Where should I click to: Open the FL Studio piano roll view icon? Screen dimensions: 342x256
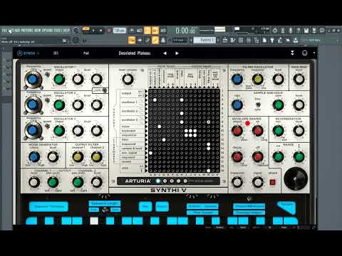click(x=233, y=40)
